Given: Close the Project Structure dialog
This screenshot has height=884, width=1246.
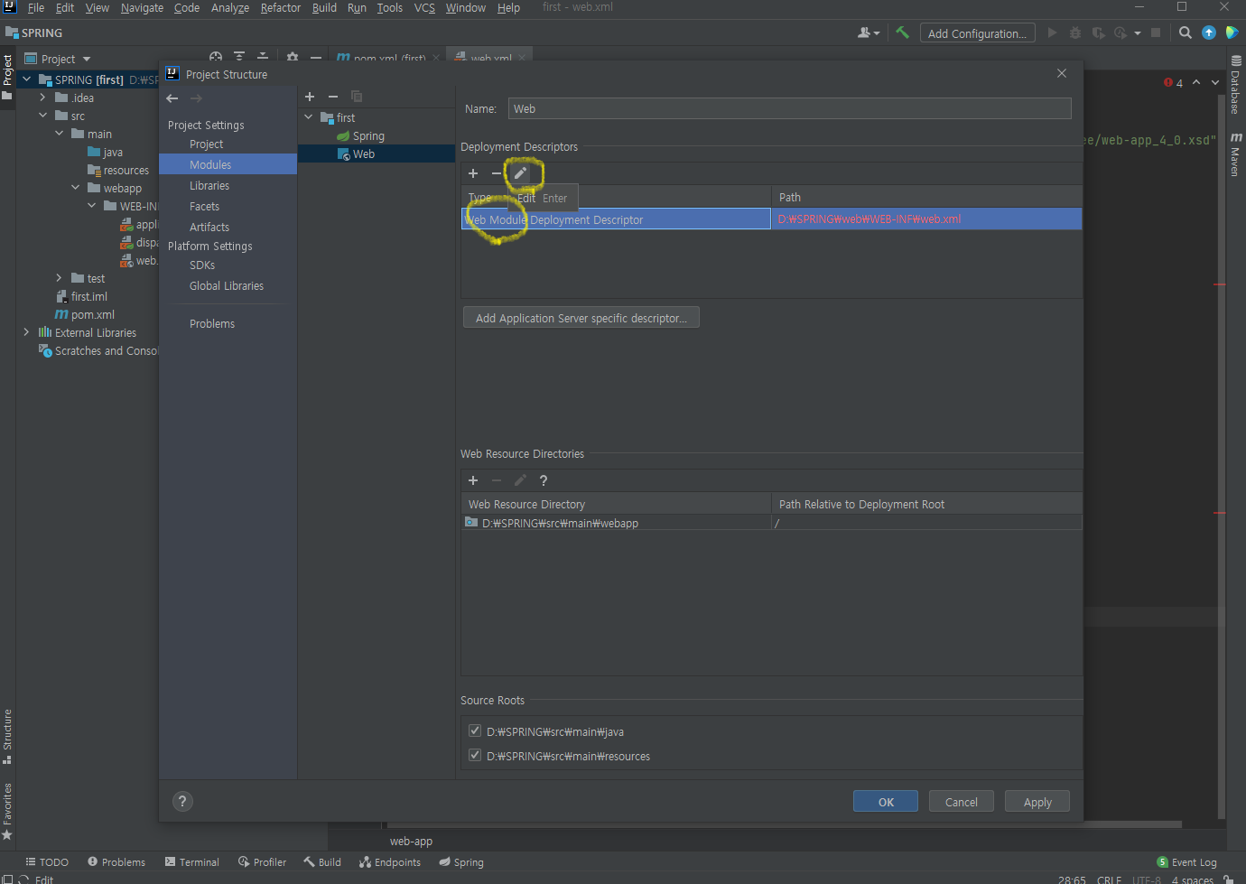Looking at the screenshot, I should 1062,73.
